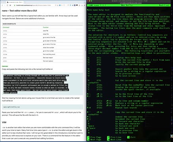Screen dimensions: 173x142
Task: Click the 'close file' table cell
Action: pos(46,34)
